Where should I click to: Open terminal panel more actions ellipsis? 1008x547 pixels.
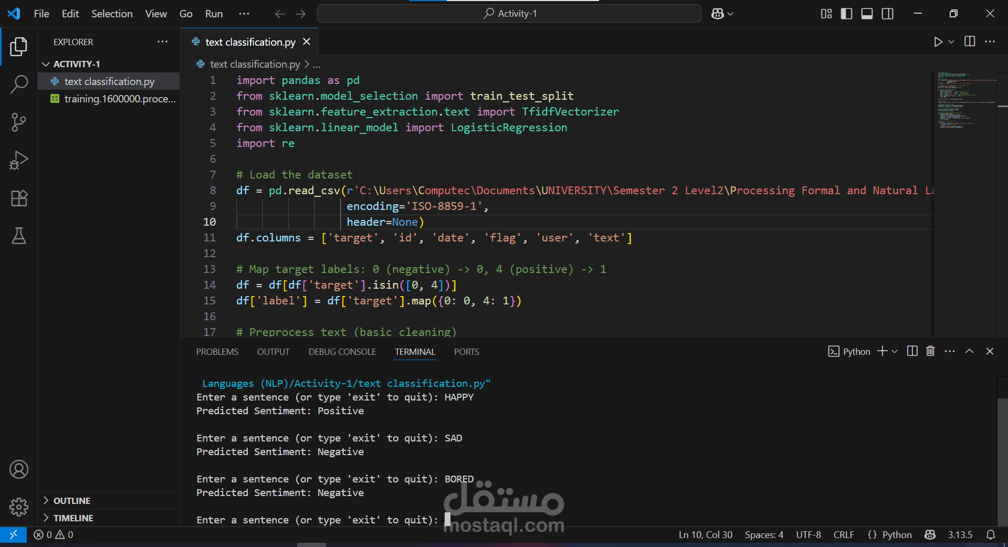(x=950, y=351)
